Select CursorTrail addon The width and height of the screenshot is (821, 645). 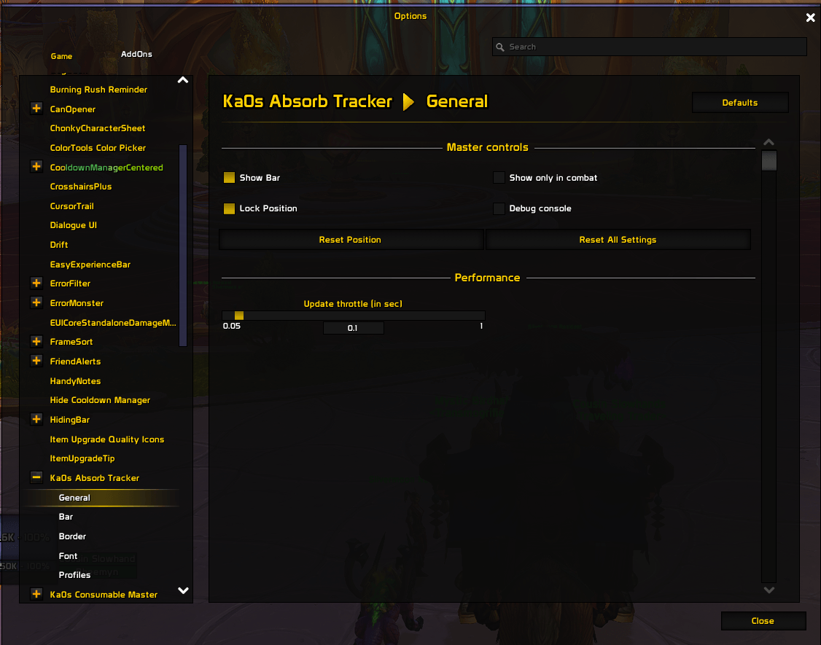[x=71, y=206]
